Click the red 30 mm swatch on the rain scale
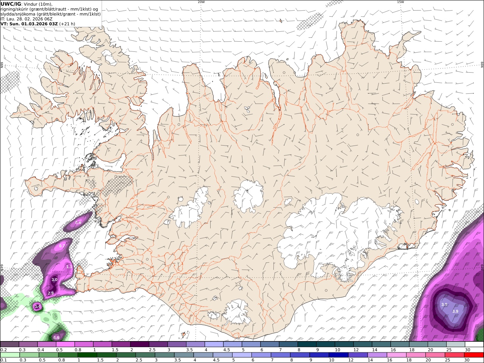This screenshot has width=484, height=363. coord(475,355)
